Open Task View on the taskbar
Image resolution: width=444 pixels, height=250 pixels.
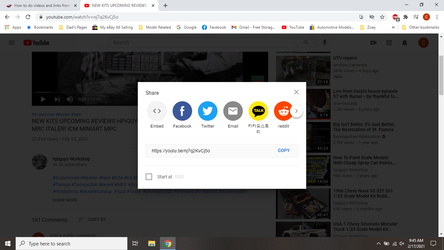click(135, 243)
